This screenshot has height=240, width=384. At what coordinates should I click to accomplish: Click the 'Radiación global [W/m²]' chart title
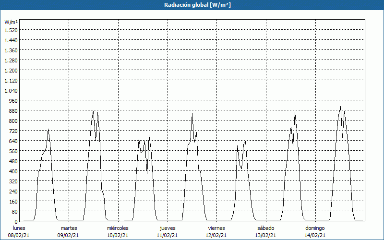pyautogui.click(x=197, y=5)
